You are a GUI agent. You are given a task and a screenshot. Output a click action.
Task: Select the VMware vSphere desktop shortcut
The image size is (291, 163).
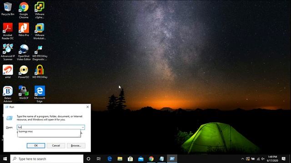[x=40, y=10]
